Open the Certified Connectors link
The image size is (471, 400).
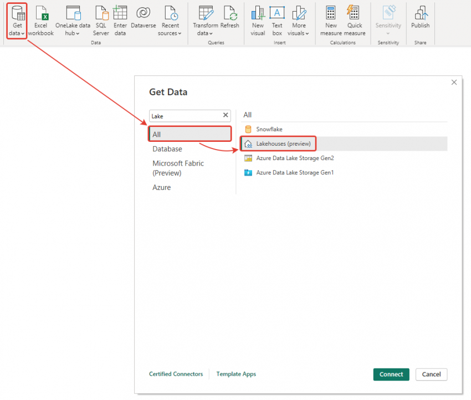pos(176,374)
